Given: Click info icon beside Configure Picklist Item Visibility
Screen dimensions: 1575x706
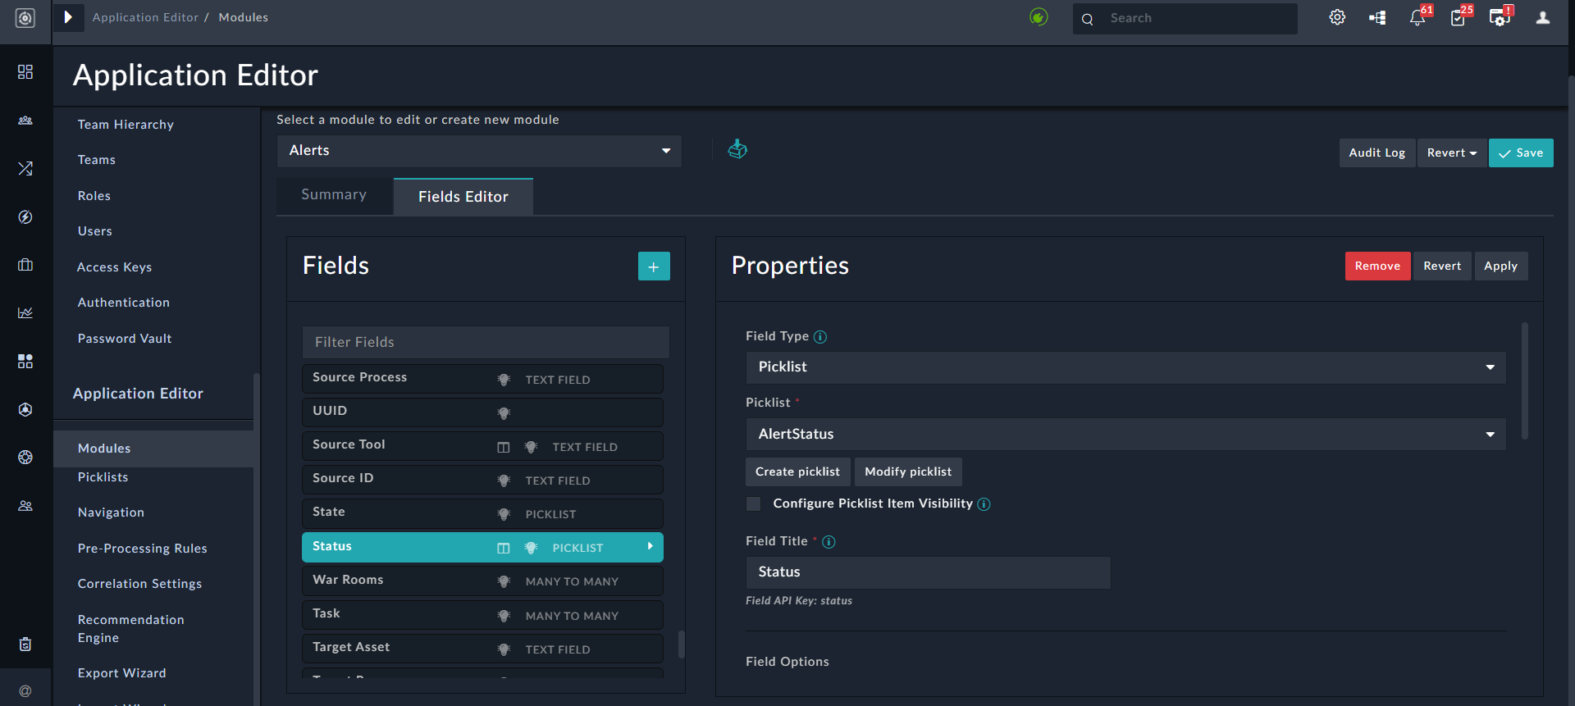Looking at the screenshot, I should pyautogui.click(x=984, y=504).
